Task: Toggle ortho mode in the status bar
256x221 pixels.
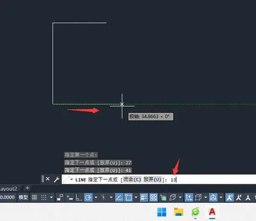Action: coord(79,198)
